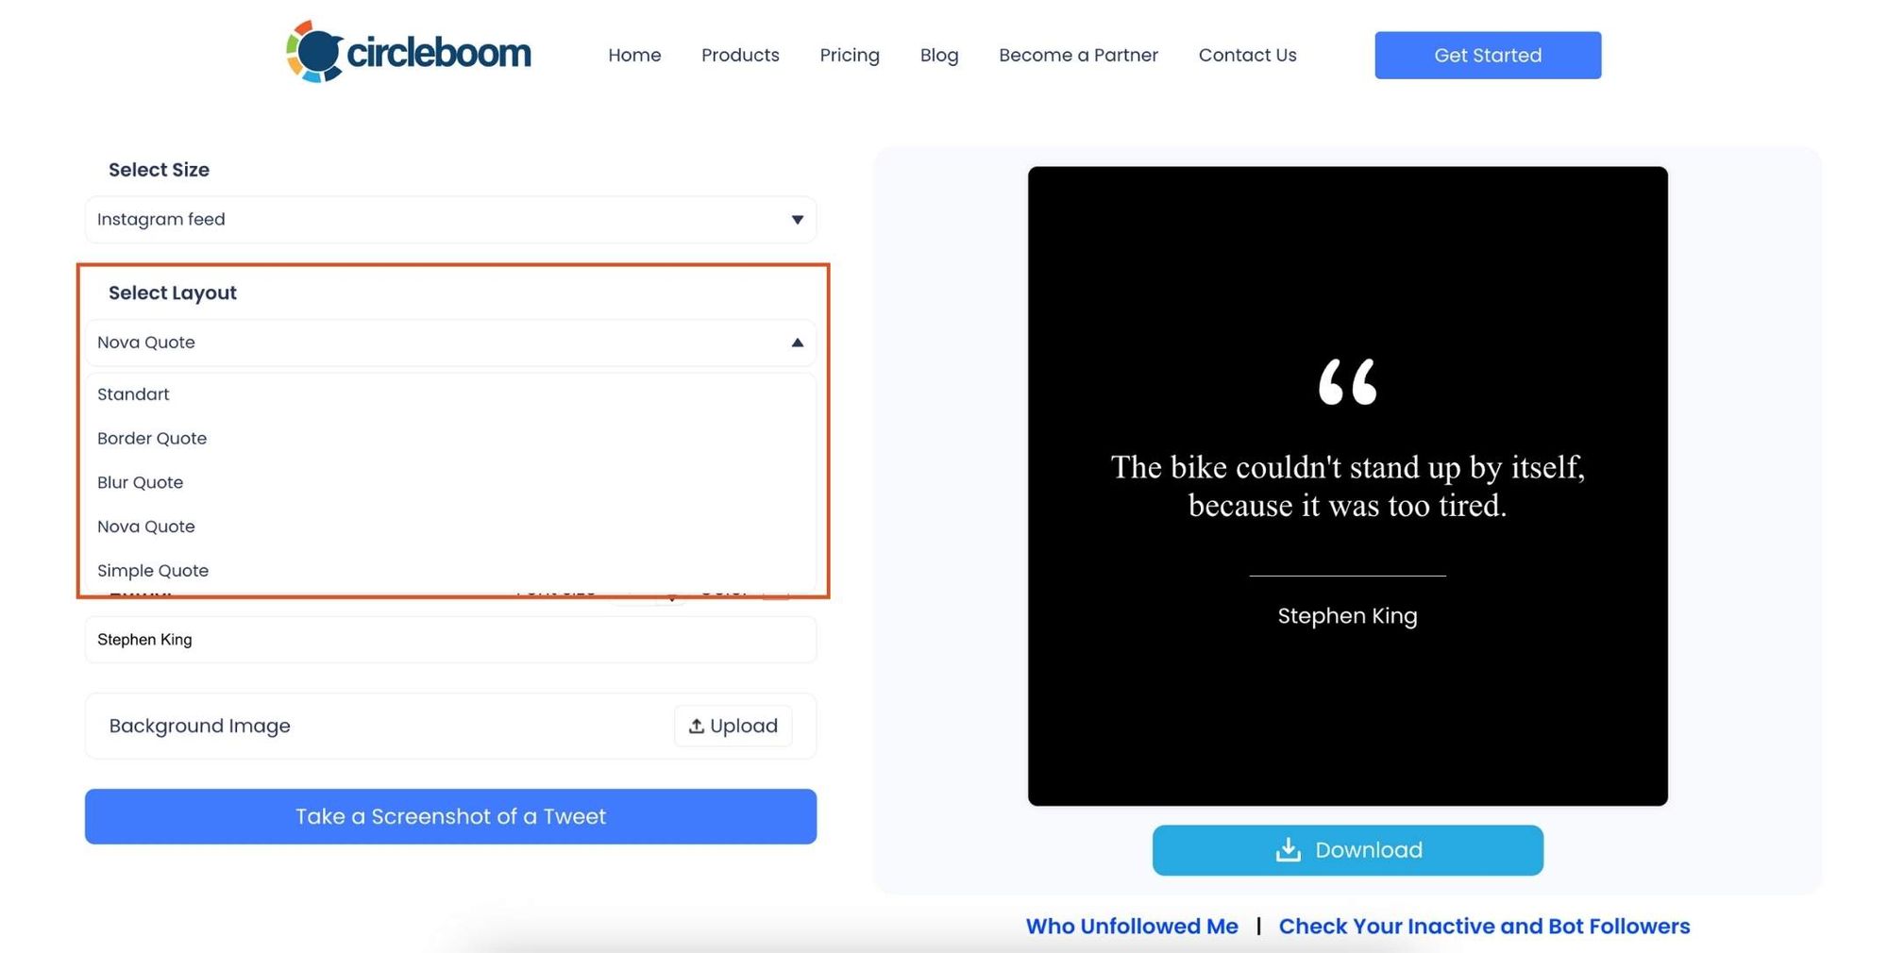1888x953 pixels.
Task: Select the Blur Quote layout option
Action: coord(140,482)
